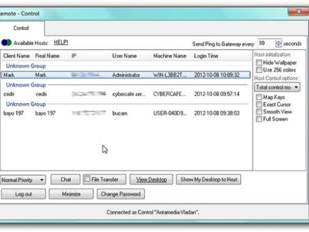Click the WIN-L3BB2T... machine name cell
The width and height of the screenshot is (309, 232).
point(170,75)
